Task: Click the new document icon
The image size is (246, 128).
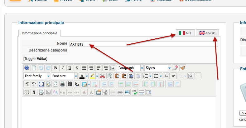Action: pyautogui.click(x=34, y=68)
